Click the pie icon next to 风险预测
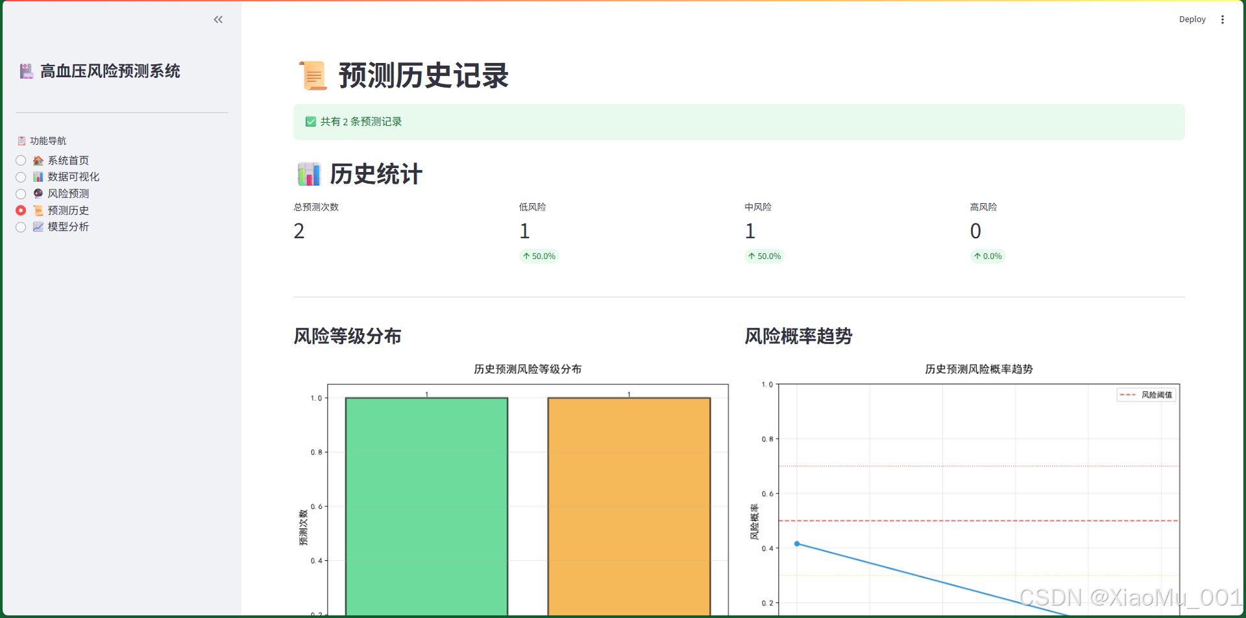This screenshot has height=618, width=1246. tap(38, 193)
